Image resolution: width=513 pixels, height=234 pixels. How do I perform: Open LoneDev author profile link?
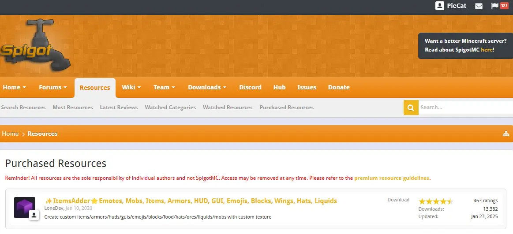pyautogui.click(x=54, y=208)
